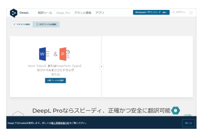Open the 翻訳ツール menu

[x=45, y=13]
